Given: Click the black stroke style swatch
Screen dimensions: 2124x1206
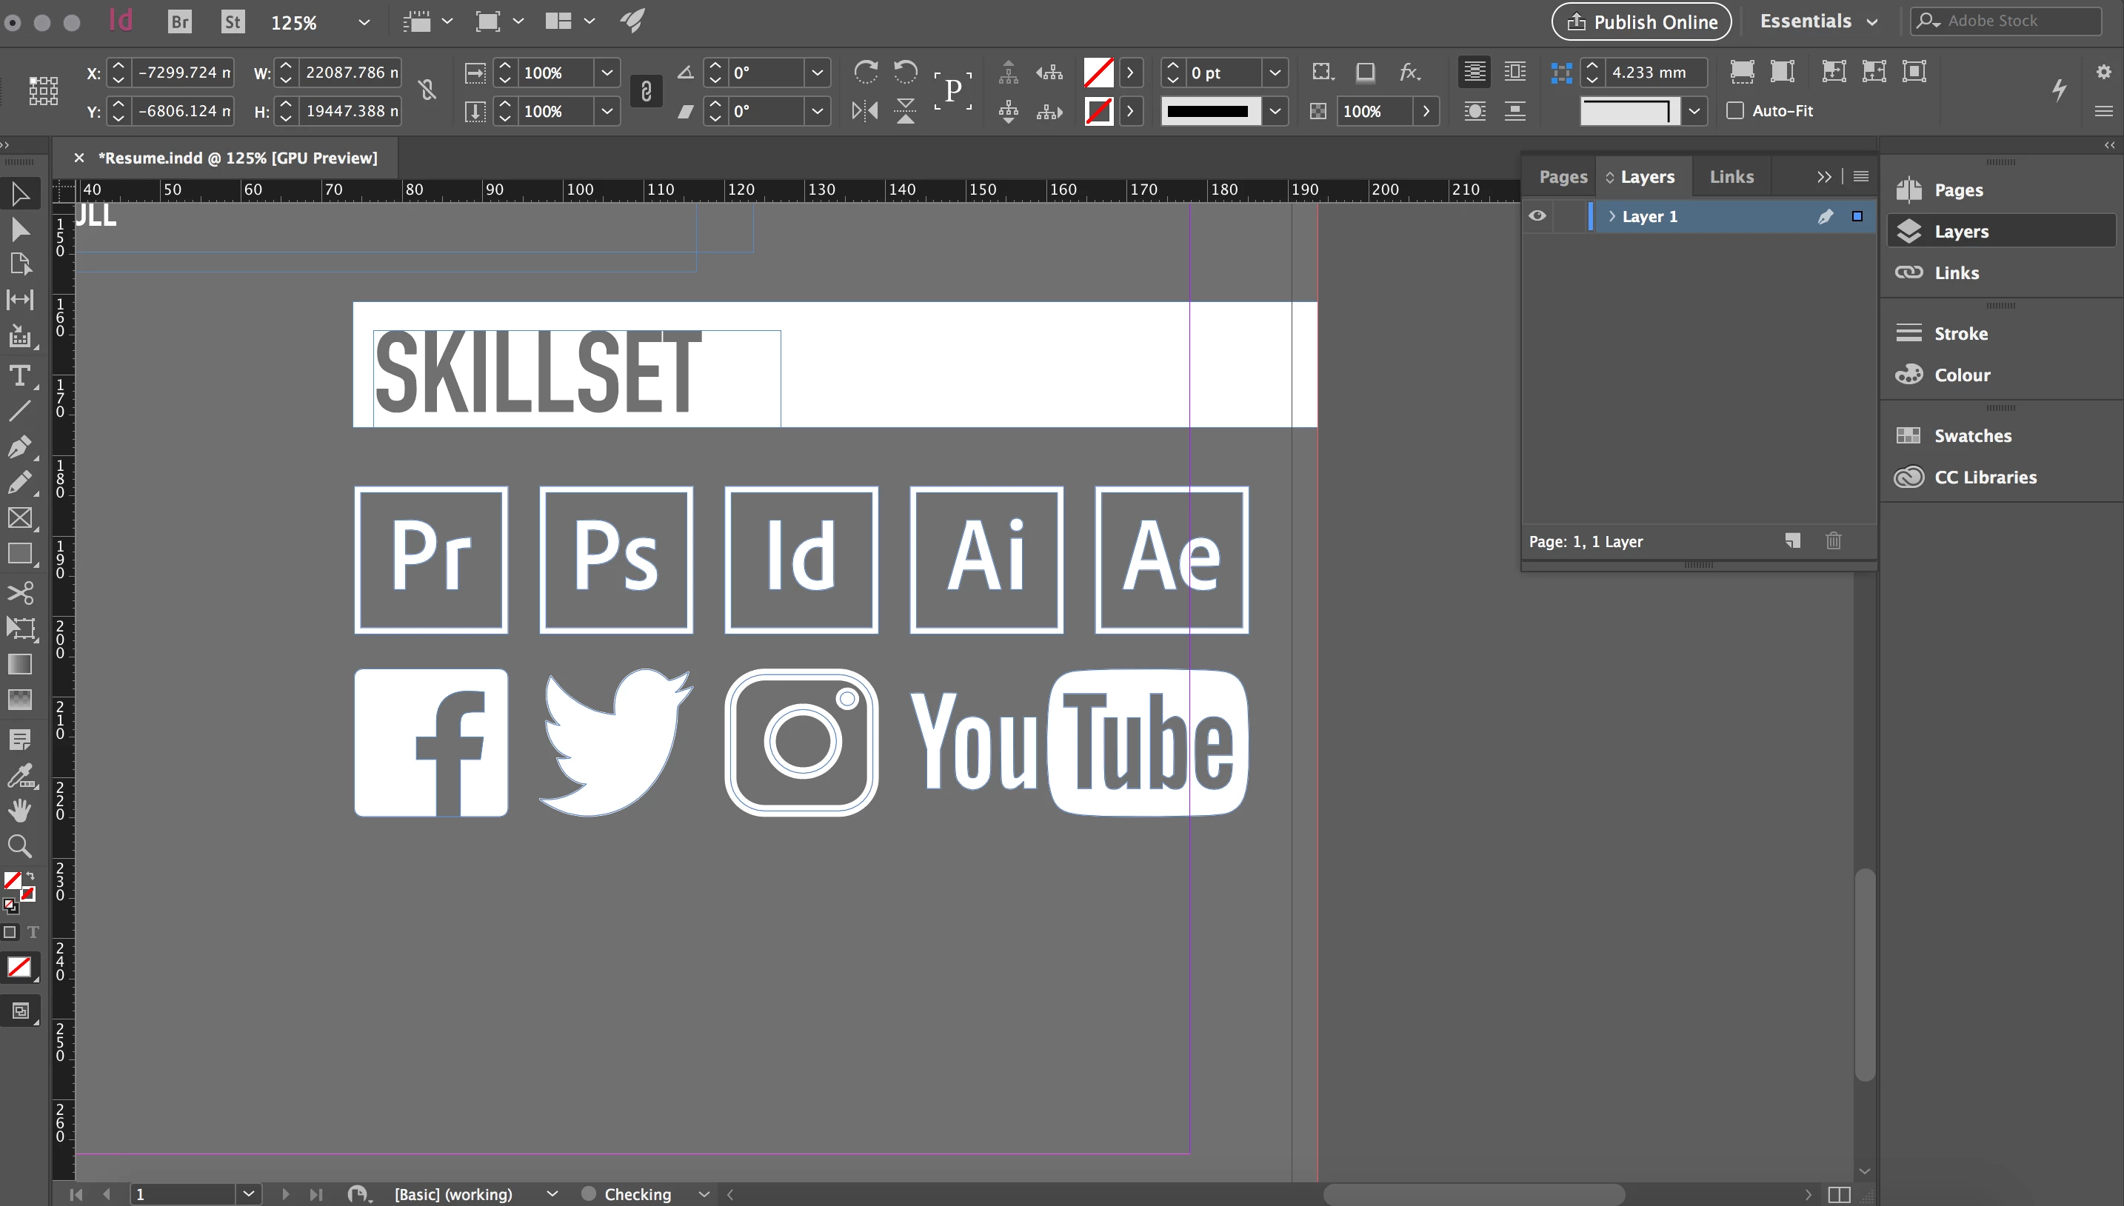Looking at the screenshot, I should click(1208, 111).
